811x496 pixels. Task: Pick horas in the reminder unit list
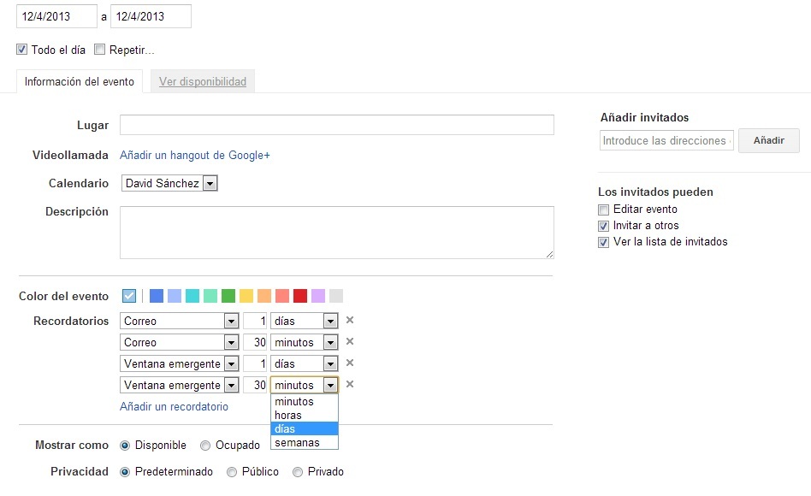coord(288,416)
